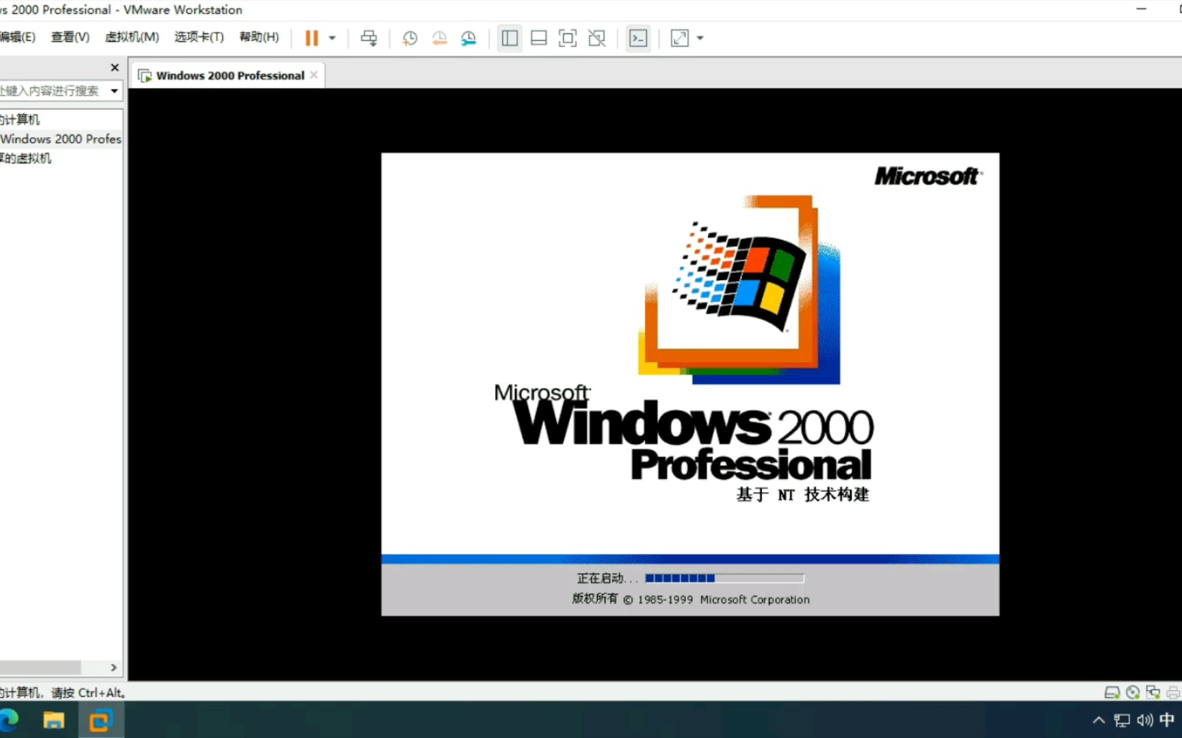Select 我的计算机 in the library sidebar

pos(21,119)
